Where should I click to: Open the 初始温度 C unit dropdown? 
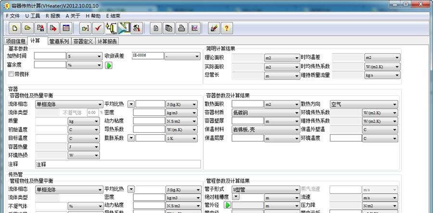tap(84, 129)
